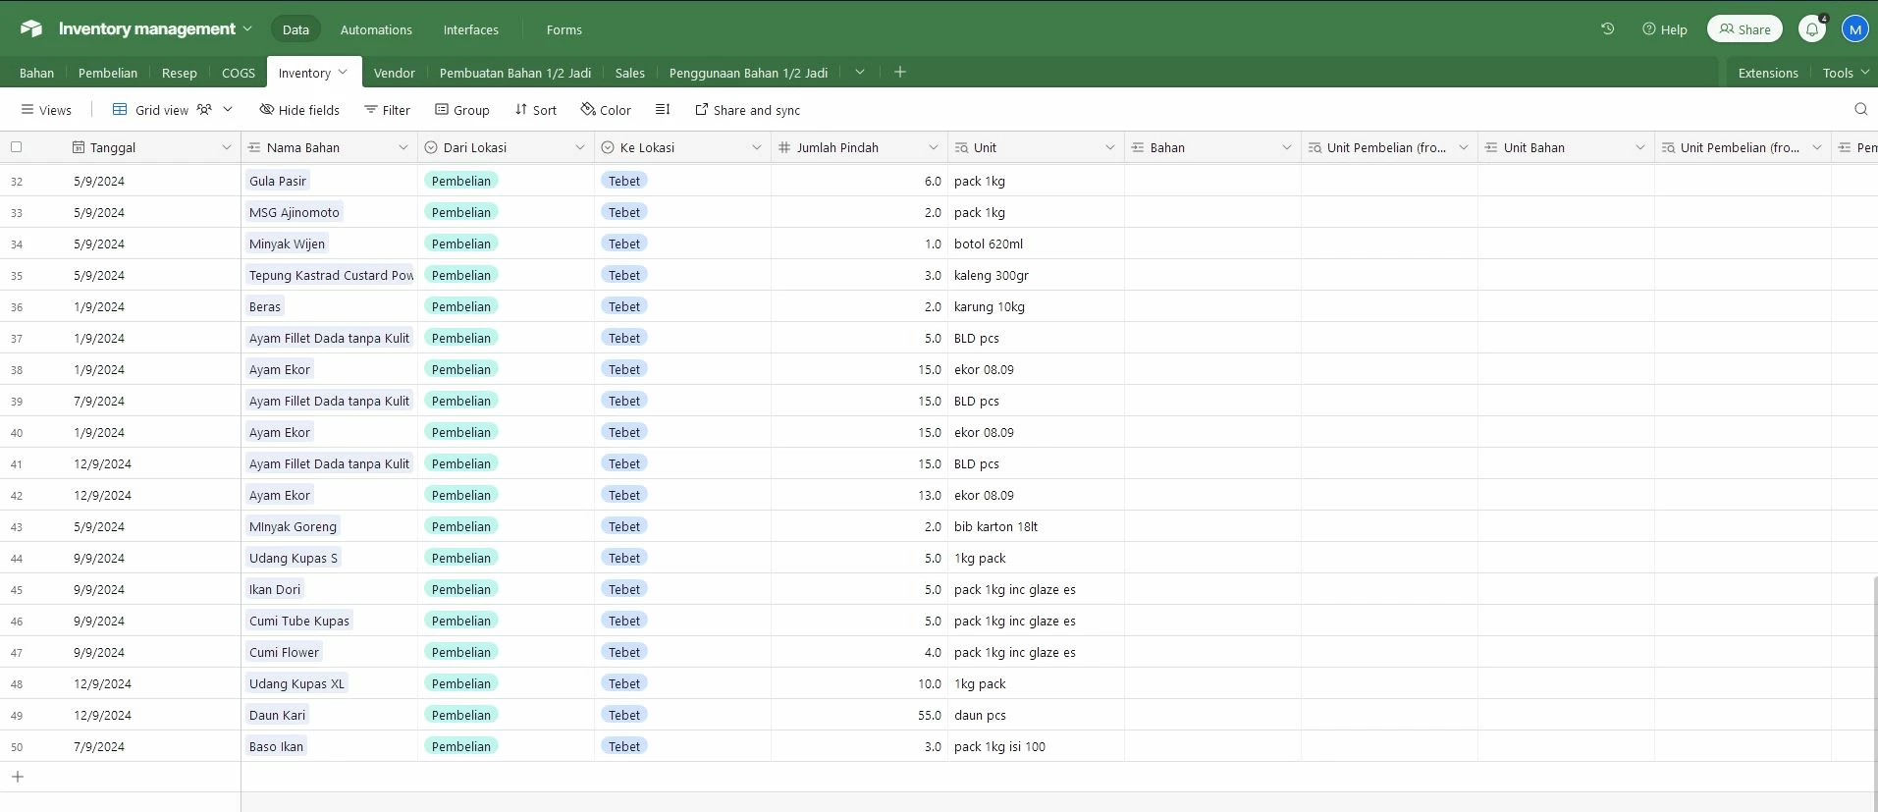Viewport: 1878px width, 812px height.
Task: Open the Group tool
Action: tap(462, 110)
